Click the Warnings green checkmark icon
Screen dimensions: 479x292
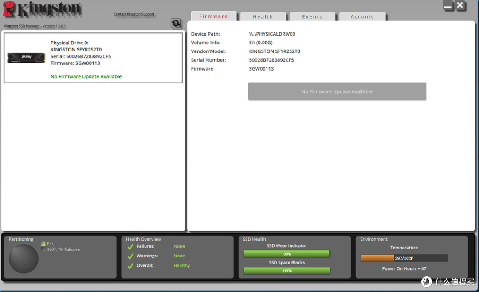tap(130, 256)
